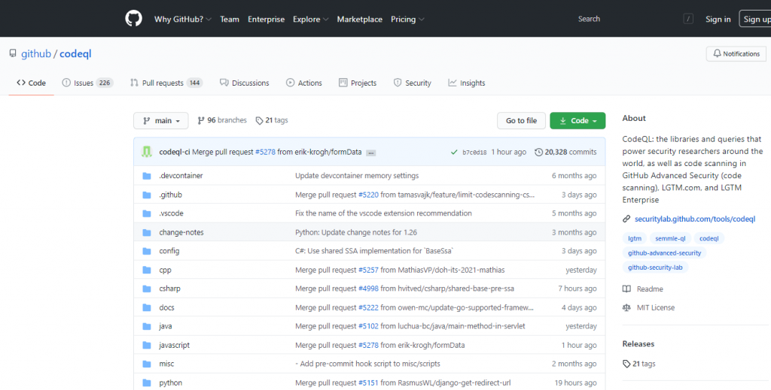Click the .github folder icon
The image size is (771, 390).
click(x=147, y=195)
